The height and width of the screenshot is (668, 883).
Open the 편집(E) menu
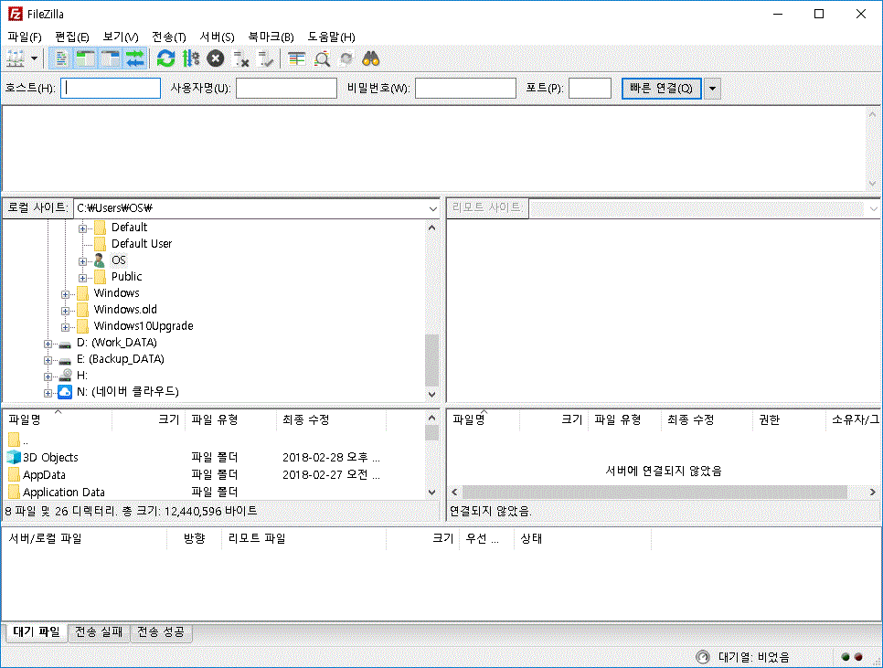[72, 37]
